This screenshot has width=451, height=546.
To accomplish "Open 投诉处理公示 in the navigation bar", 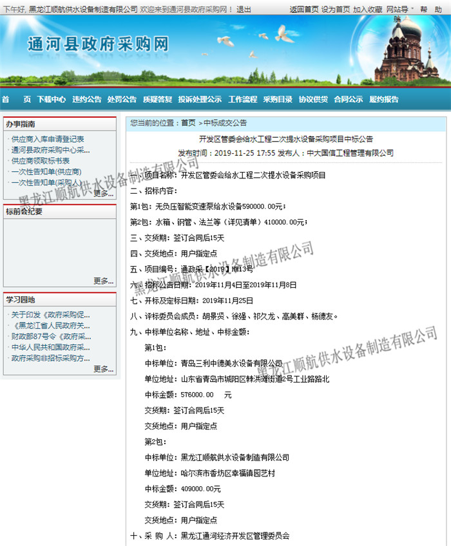I will pyautogui.click(x=200, y=99).
